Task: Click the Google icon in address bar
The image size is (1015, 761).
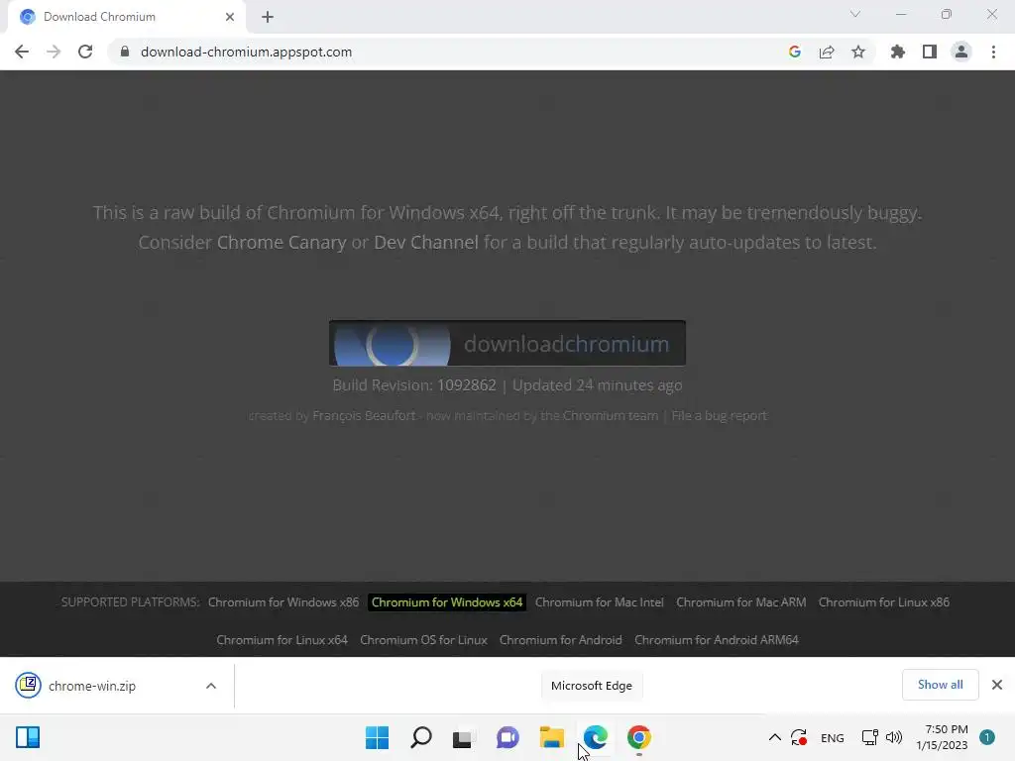Action: pos(794,52)
